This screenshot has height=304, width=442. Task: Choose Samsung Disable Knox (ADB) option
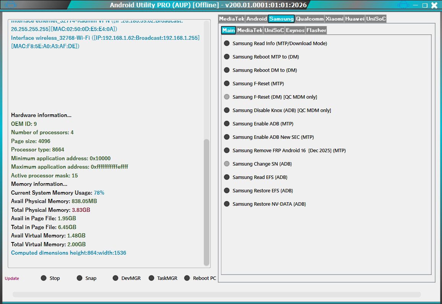[x=278, y=110]
